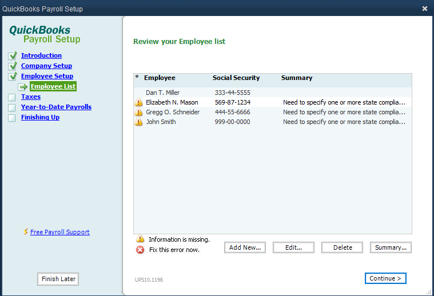Image resolution: width=434 pixels, height=296 pixels.
Task: Click the UPS10.1198 version text
Action: [149, 279]
